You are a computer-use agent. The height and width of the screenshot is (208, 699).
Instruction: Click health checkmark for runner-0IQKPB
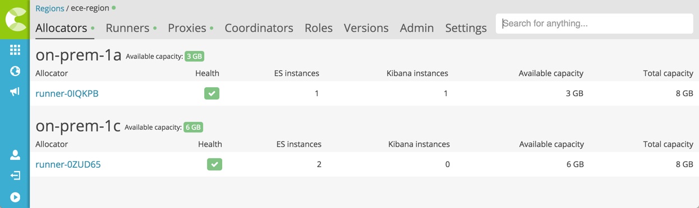pos(211,93)
